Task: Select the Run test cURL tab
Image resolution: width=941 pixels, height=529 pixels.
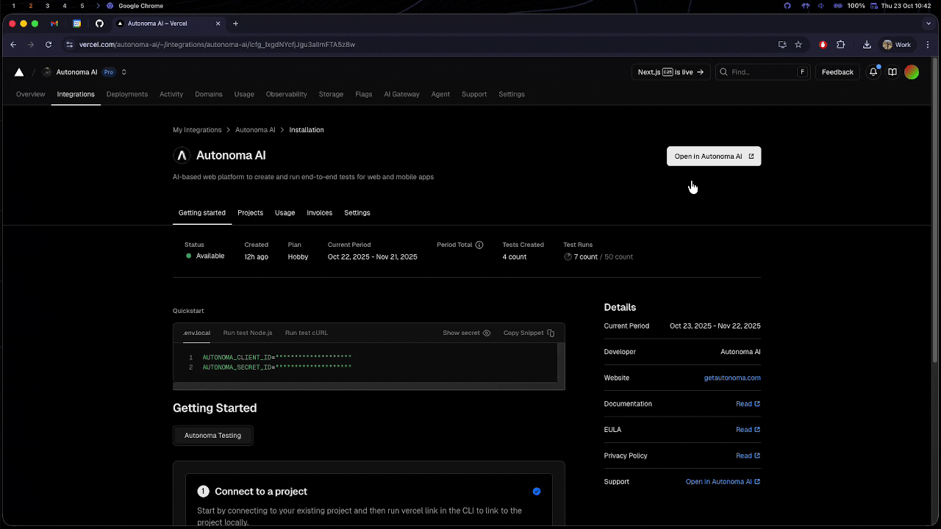Action: (307, 333)
